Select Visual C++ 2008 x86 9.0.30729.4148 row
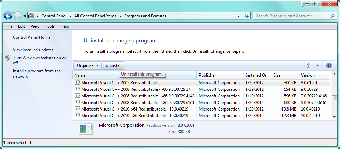Viewport: 340px width, 149px height. tap(201, 96)
